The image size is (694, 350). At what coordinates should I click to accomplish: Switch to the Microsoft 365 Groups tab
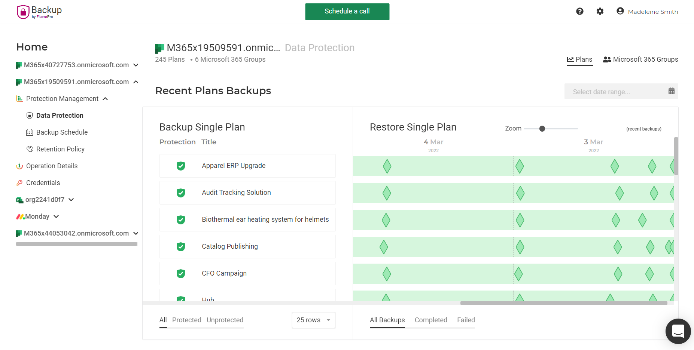point(640,59)
